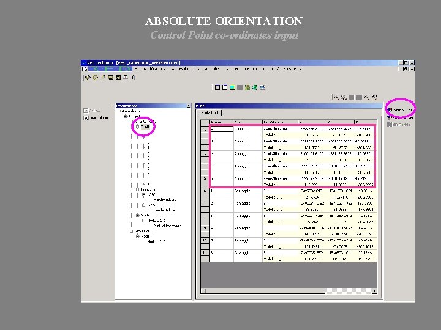Select row header 2 in points table
This screenshot has width=441, height=330.
205,141
